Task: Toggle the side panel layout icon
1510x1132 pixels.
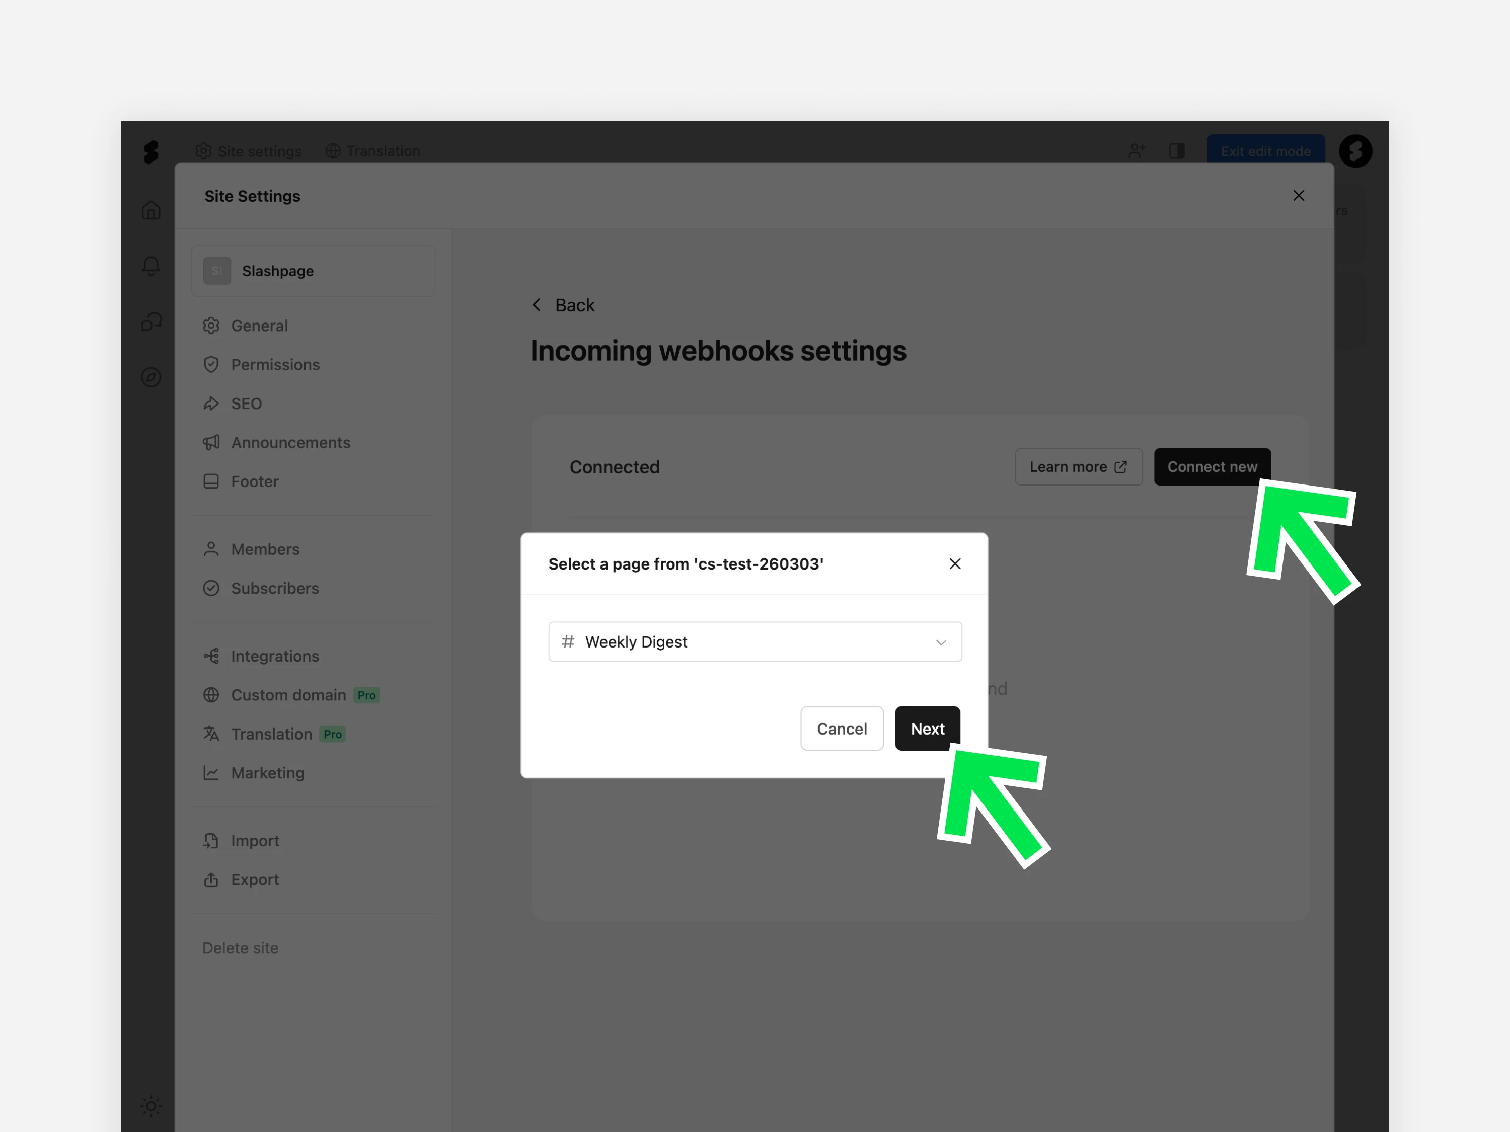Action: coord(1176,151)
